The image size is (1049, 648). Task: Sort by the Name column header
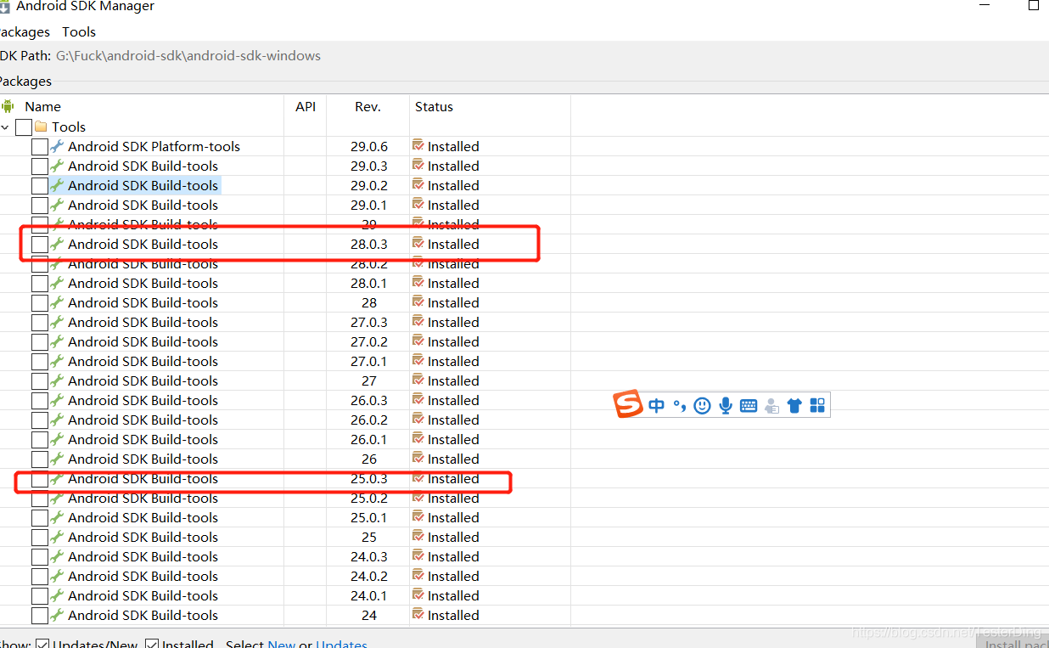click(x=42, y=106)
